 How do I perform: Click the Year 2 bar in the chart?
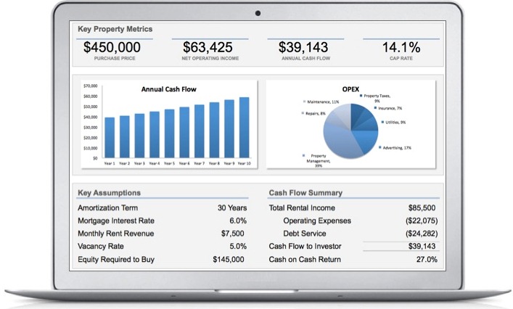125,136
